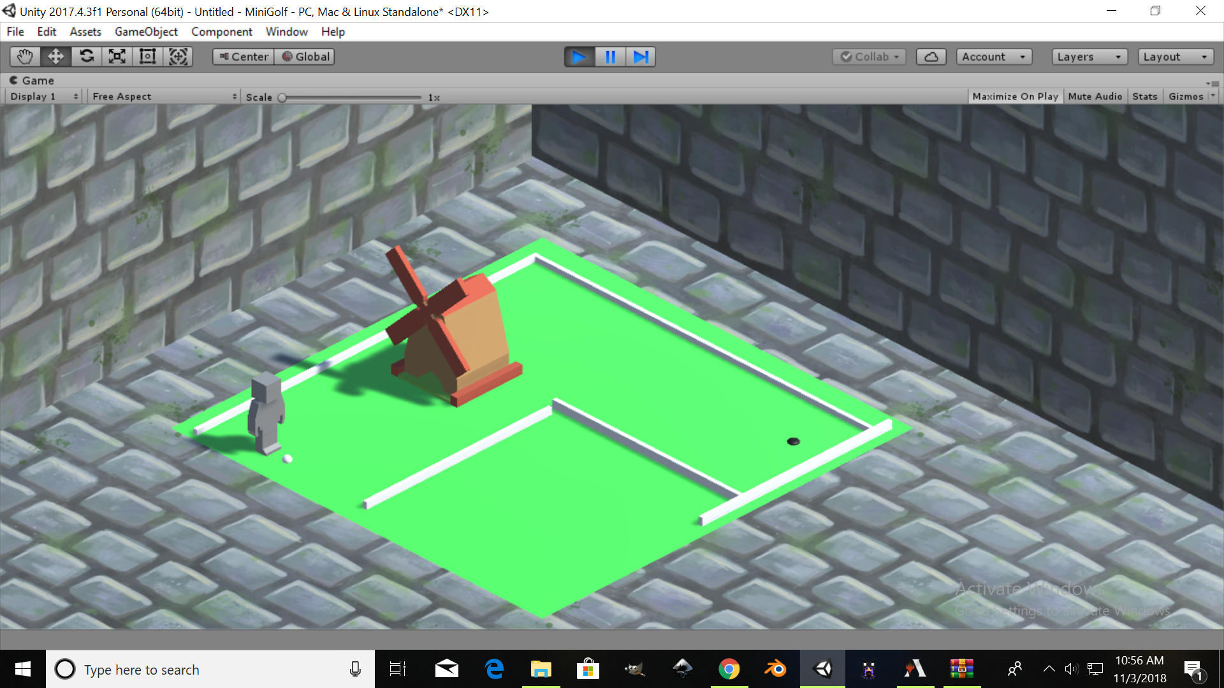Switch to the Game tab
The image size is (1224, 688).
tap(32, 80)
